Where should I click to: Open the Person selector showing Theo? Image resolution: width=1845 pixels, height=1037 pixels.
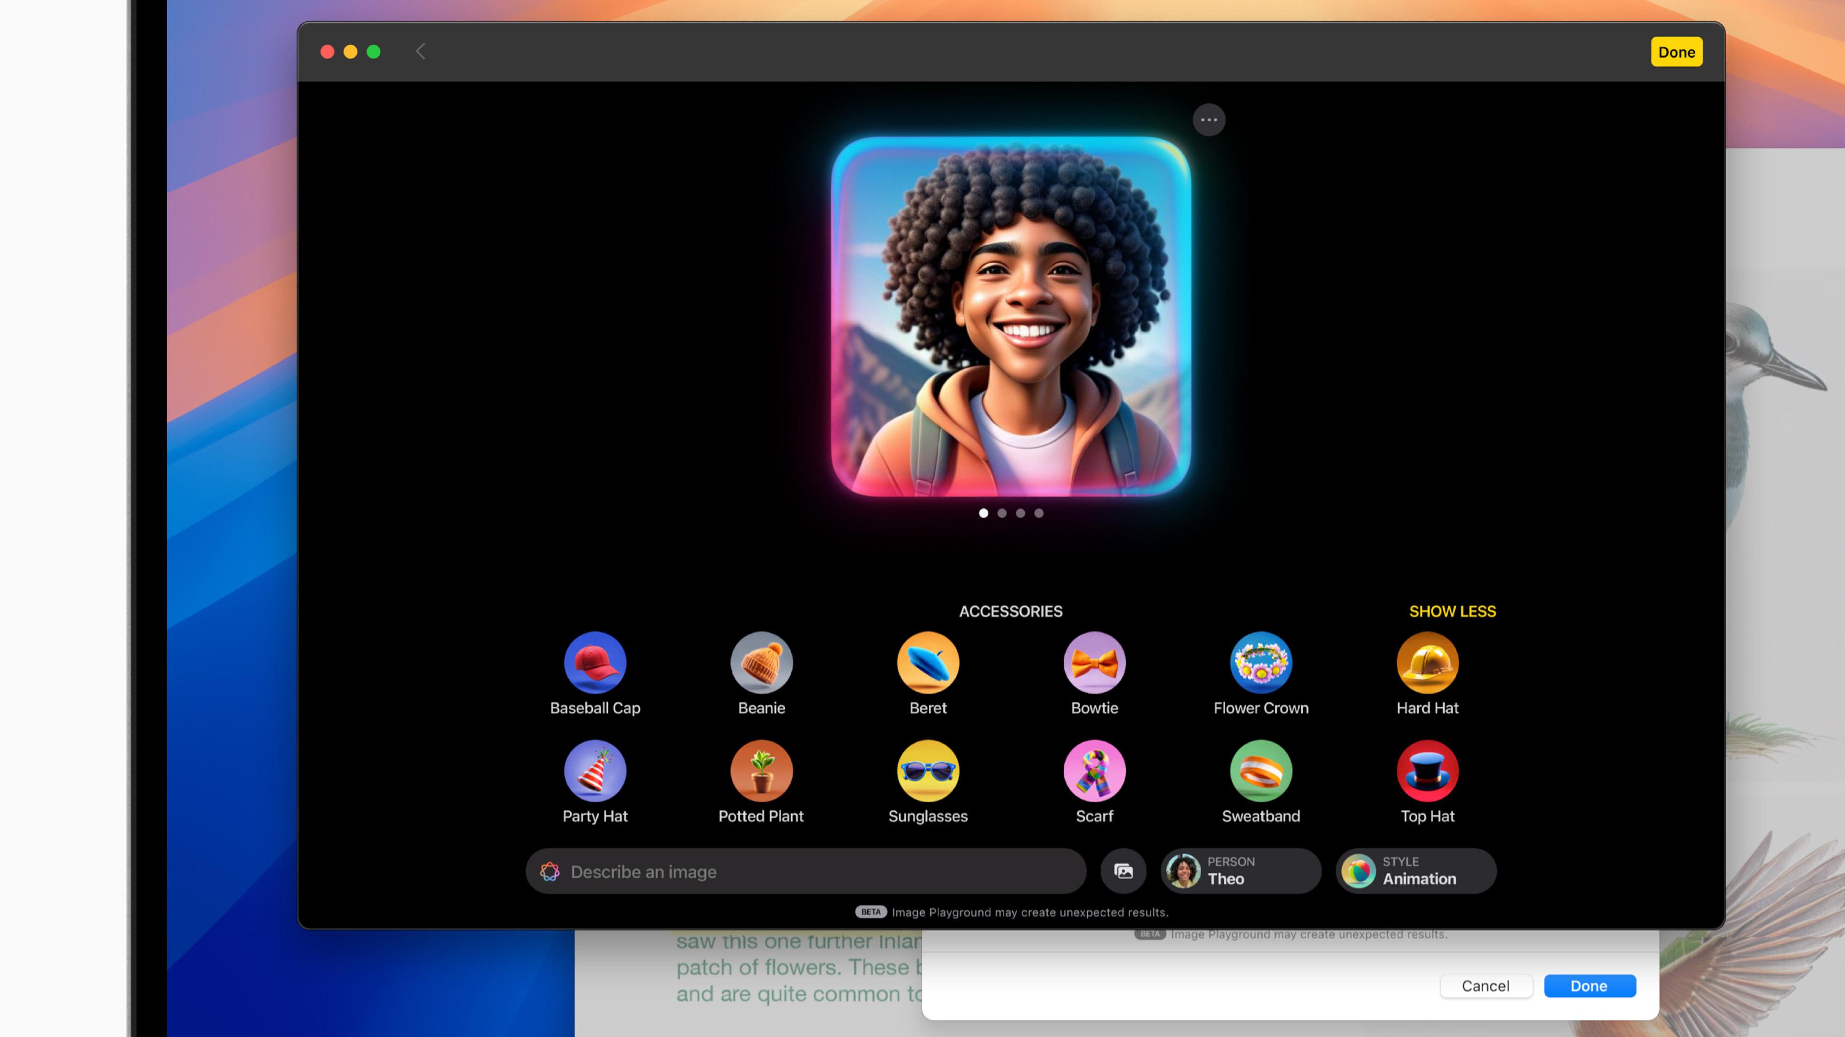pyautogui.click(x=1240, y=871)
